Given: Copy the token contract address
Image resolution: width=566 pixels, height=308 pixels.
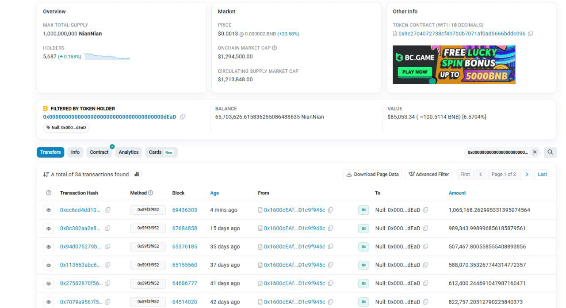Looking at the screenshot, I should [x=531, y=34].
